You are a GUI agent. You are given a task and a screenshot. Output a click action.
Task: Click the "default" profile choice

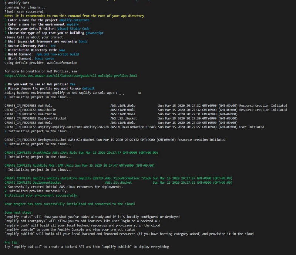coord(88,89)
